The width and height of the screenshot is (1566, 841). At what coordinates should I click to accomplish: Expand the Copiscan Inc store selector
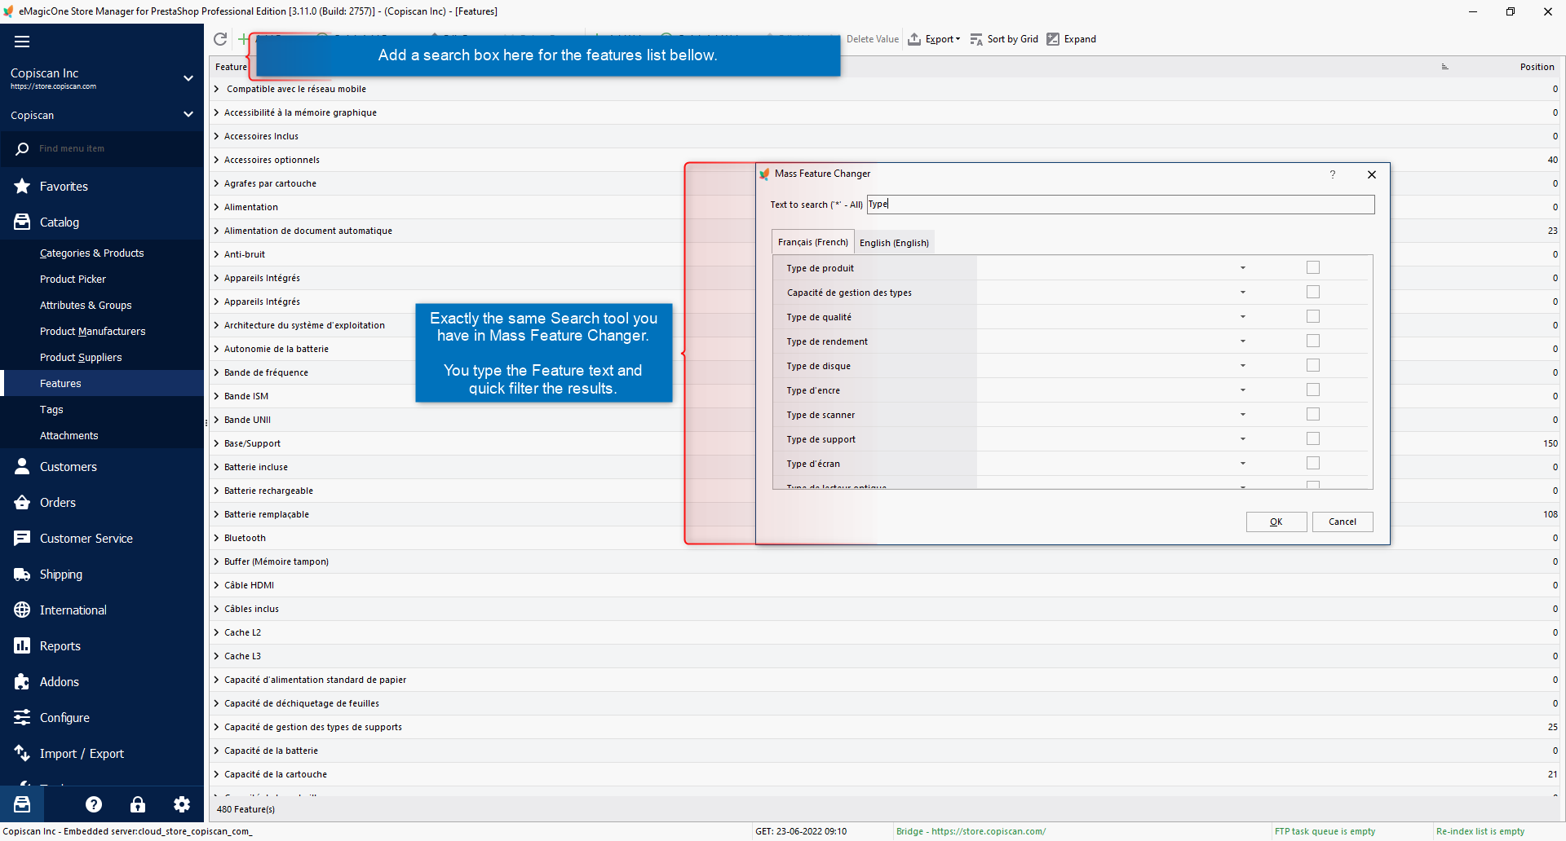pyautogui.click(x=188, y=78)
